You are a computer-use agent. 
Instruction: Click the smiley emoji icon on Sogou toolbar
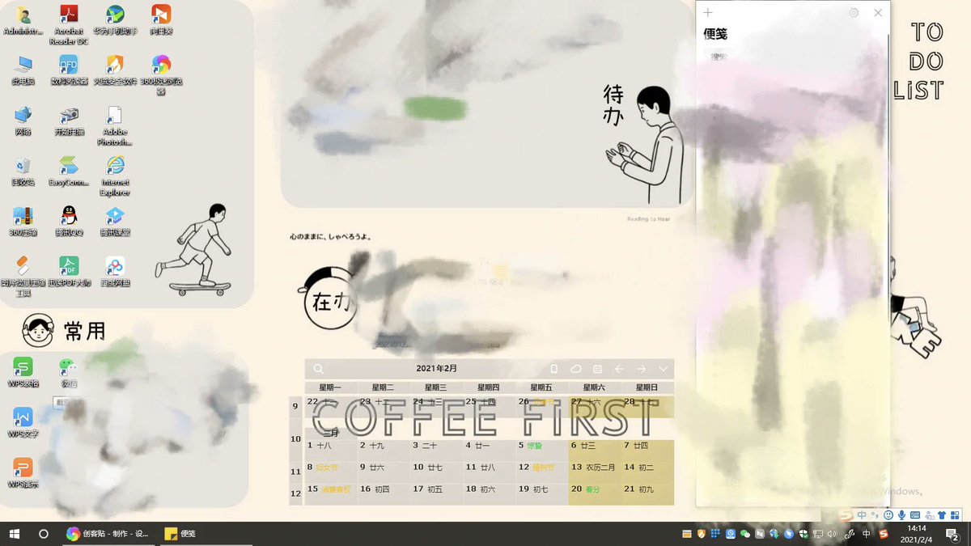[x=888, y=514]
